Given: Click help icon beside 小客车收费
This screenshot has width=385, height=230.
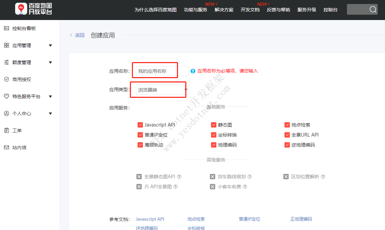Looking at the screenshot, I should coord(245,187).
